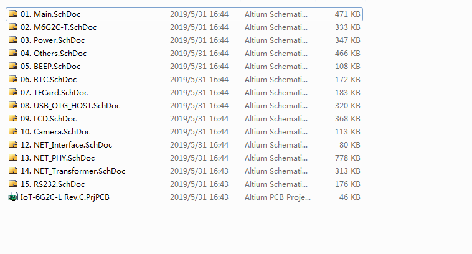Click the 80 KB size entry
472x254 pixels.
[350, 145]
